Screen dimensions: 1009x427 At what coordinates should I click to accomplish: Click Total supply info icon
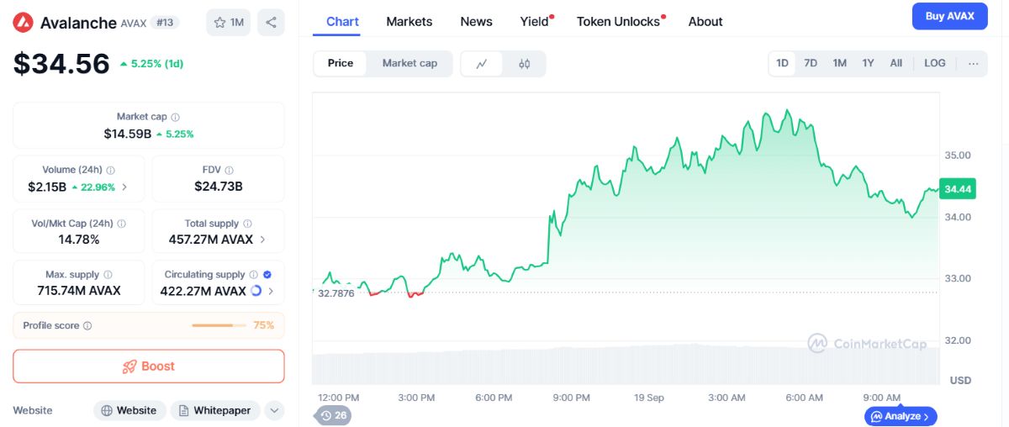[247, 224]
